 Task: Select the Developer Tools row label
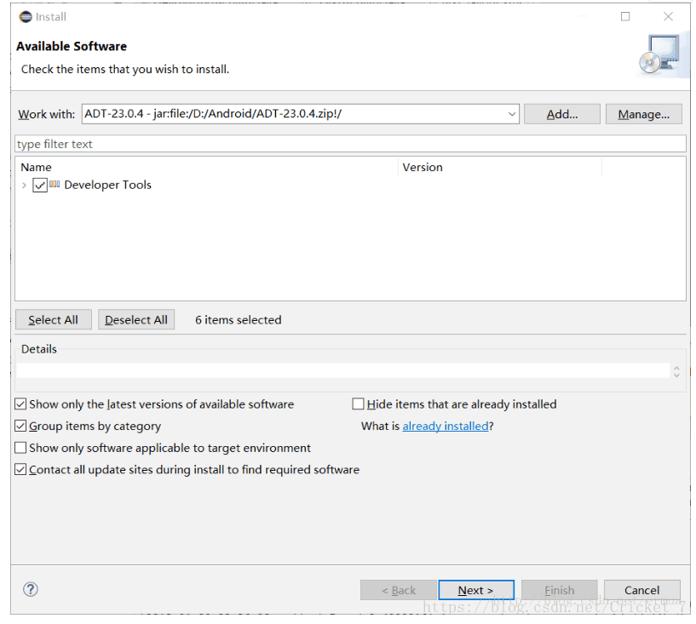(107, 185)
